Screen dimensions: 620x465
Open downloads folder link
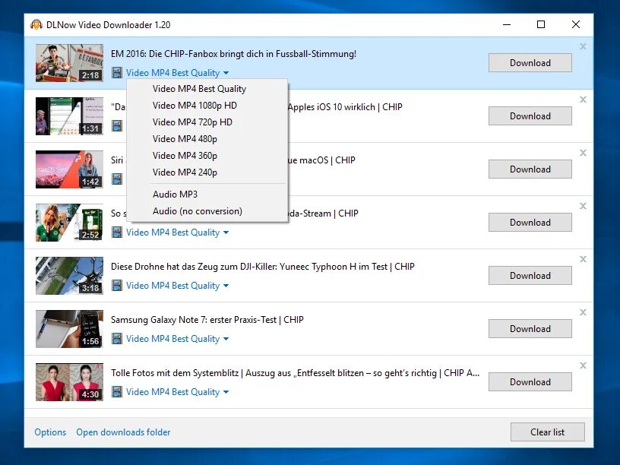point(123,432)
